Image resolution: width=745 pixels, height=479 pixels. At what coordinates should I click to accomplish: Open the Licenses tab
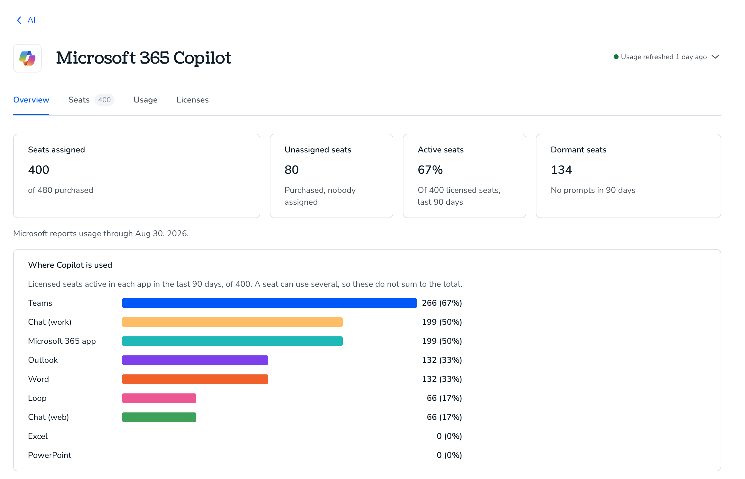pos(192,100)
